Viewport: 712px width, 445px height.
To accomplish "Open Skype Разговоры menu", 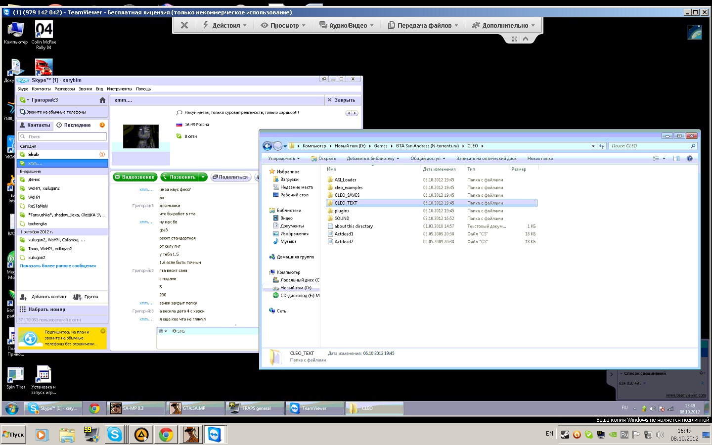I will click(65, 89).
